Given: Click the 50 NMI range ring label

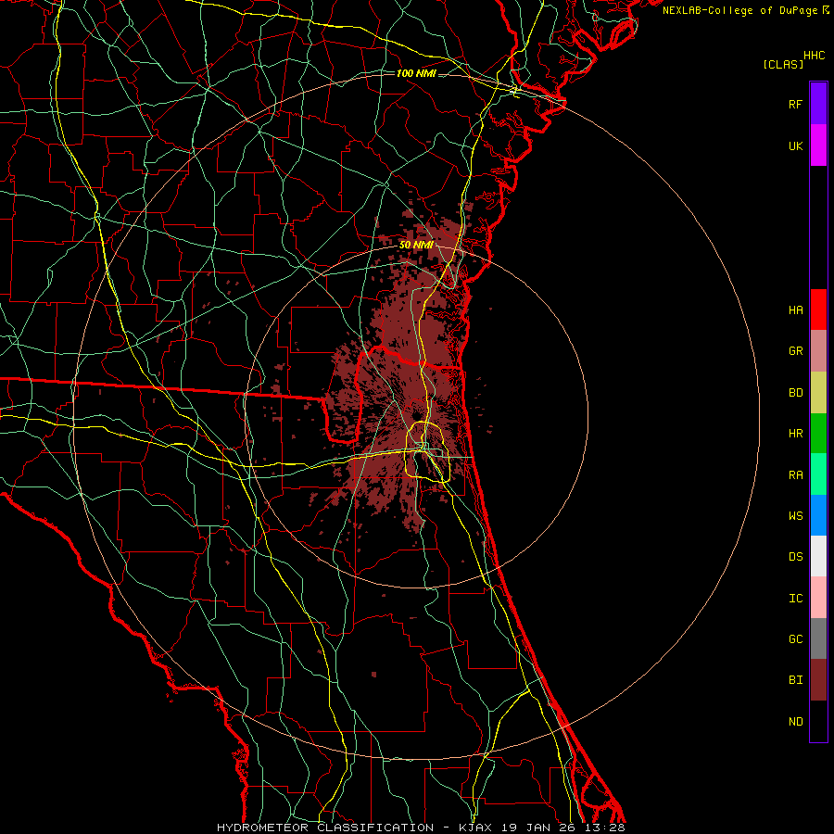Looking at the screenshot, I should pos(416,245).
